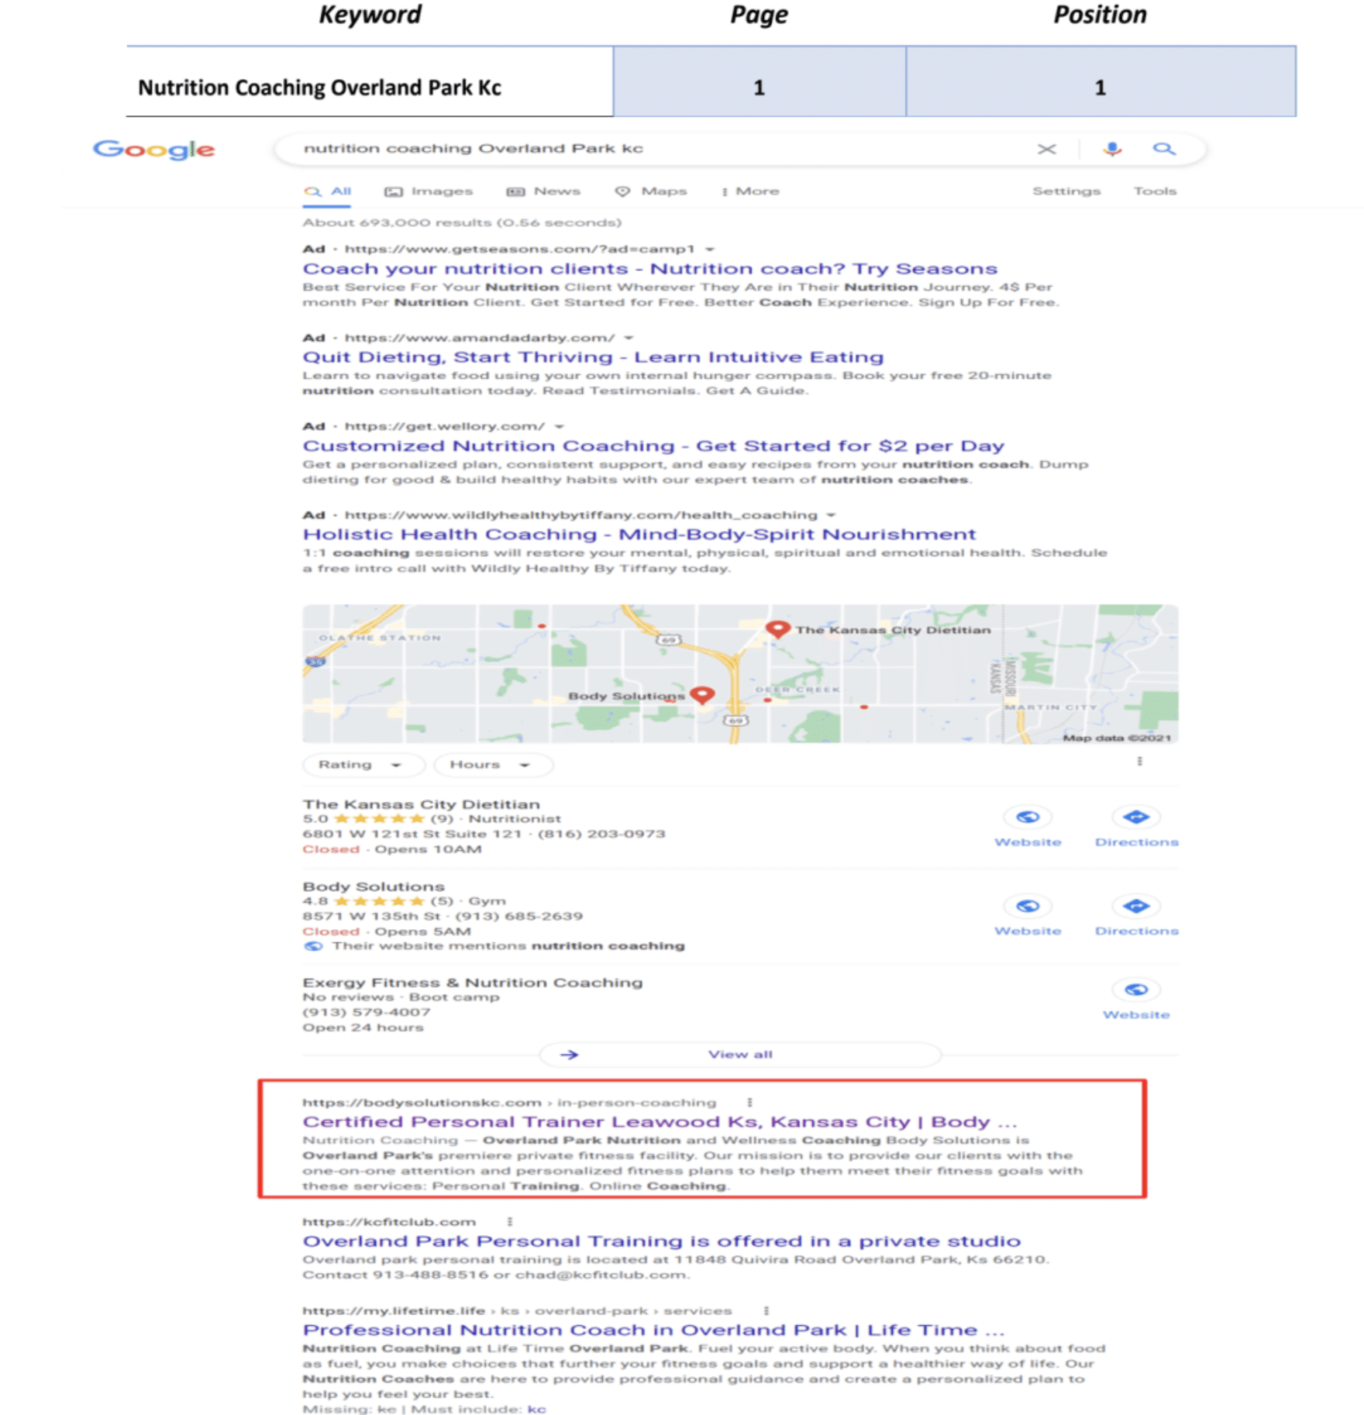Switch to the Images tab
The image size is (1364, 1415).
[x=429, y=191]
